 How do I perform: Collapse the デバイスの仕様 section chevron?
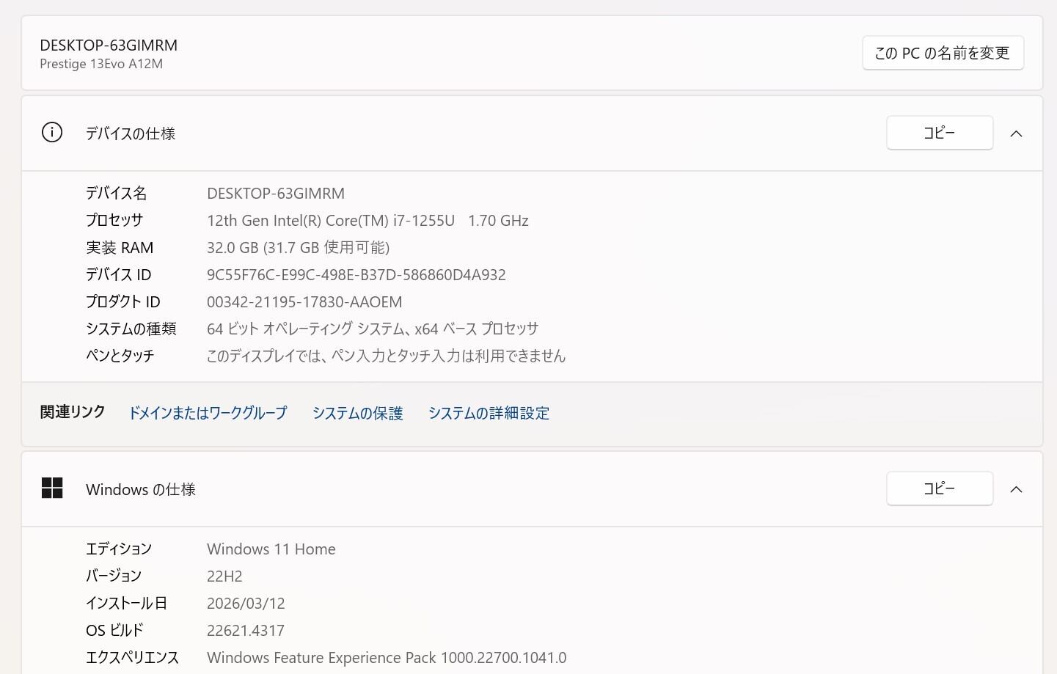(x=1016, y=133)
